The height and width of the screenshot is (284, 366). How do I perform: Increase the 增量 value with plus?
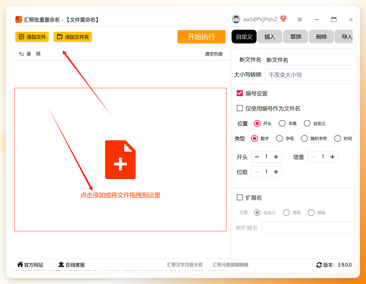pos(332,157)
